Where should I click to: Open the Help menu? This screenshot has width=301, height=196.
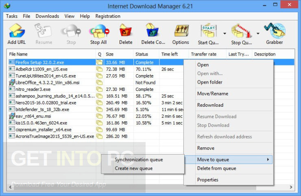pyautogui.click(x=85, y=16)
